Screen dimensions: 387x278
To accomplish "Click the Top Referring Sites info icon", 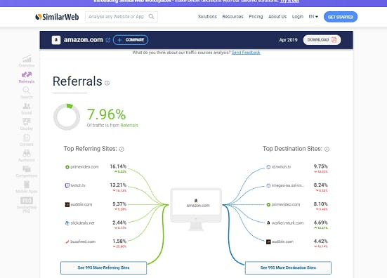I will pyautogui.click(x=122, y=149).
